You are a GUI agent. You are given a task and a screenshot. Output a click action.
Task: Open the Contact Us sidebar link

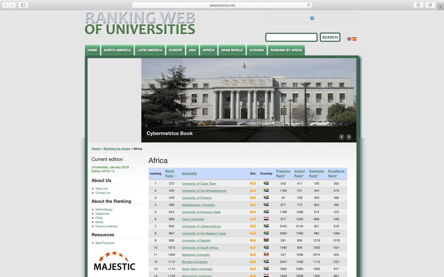[x=102, y=193]
